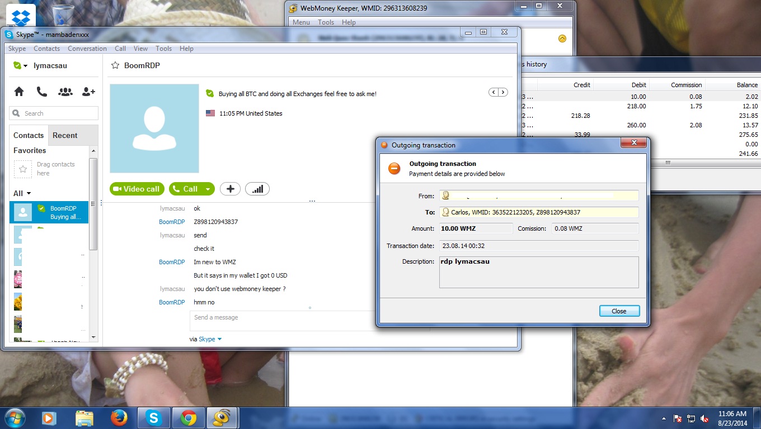Open the Skype dial pad phone icon
The width and height of the screenshot is (761, 429).
(42, 92)
